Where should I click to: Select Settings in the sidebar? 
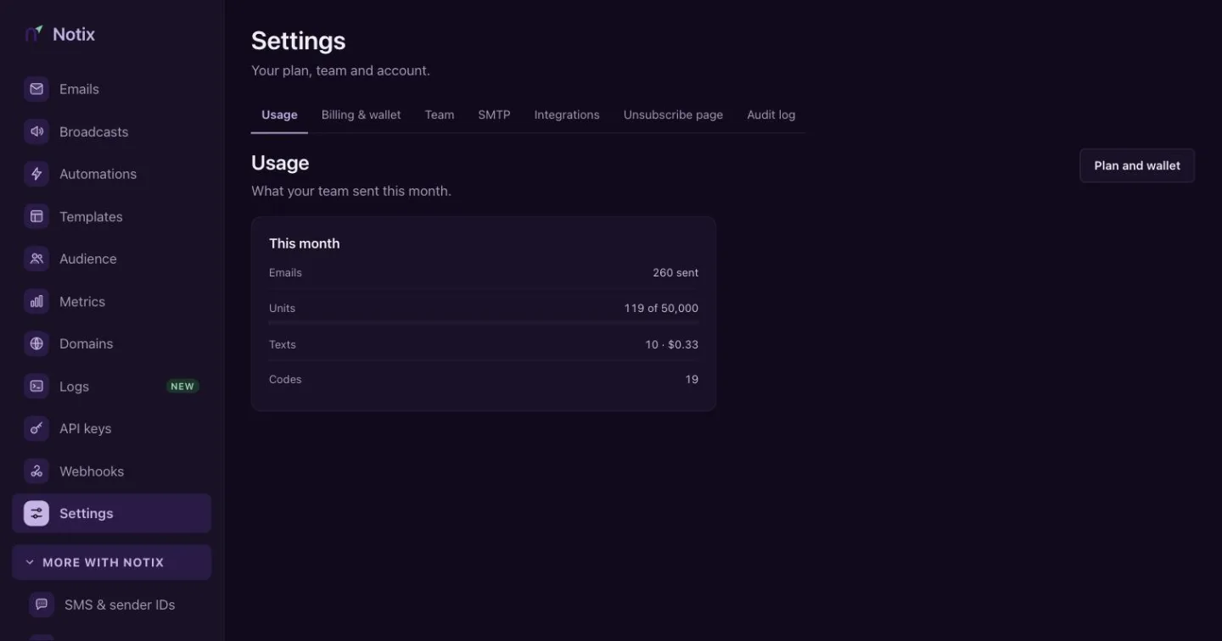(111, 513)
